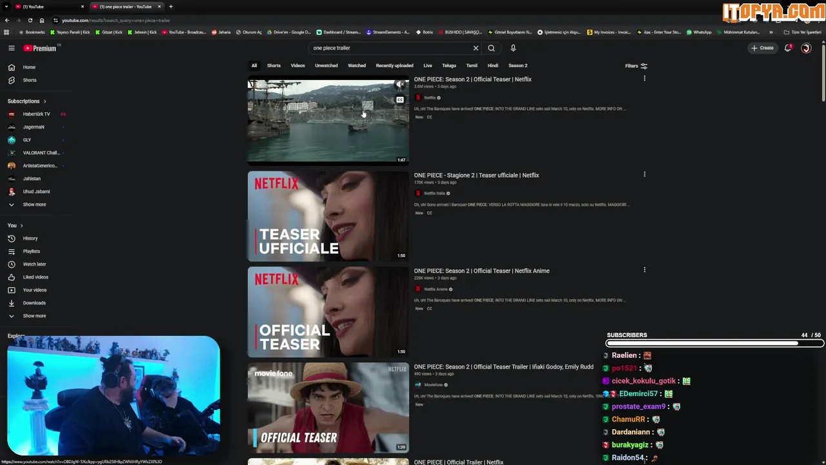Open Iñaki Godoy, Emily Rudd teaser trailer title

pyautogui.click(x=503, y=367)
